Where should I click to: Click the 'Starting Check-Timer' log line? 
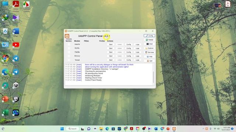(93, 78)
